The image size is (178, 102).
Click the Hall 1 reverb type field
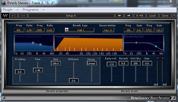click(81, 30)
